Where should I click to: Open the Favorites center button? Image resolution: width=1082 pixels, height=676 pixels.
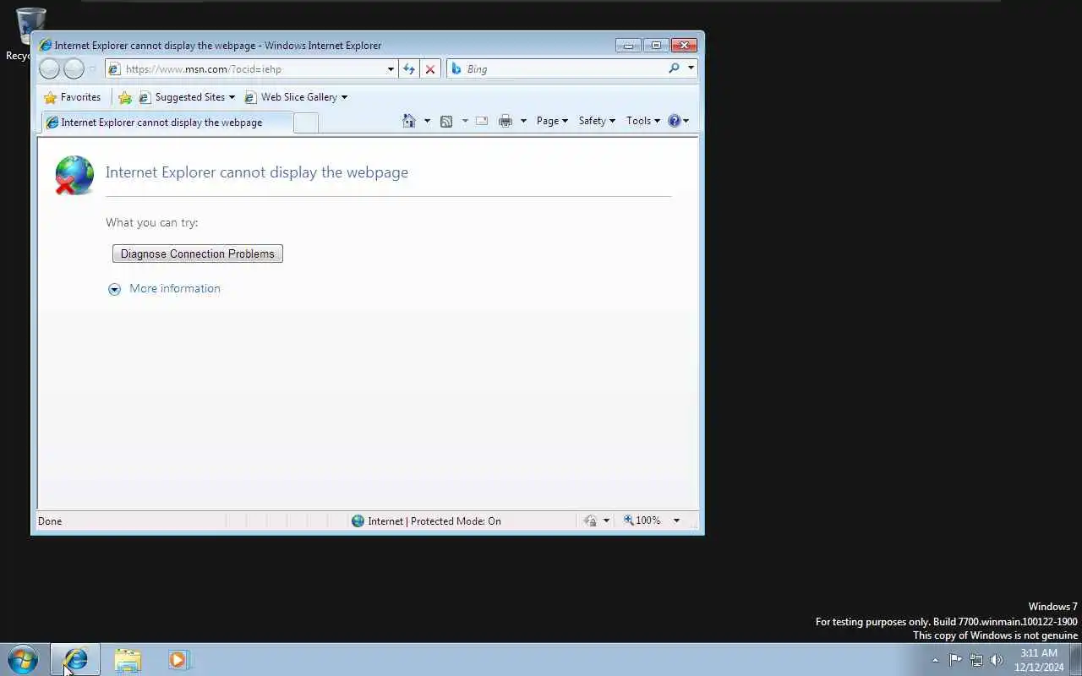(72, 97)
